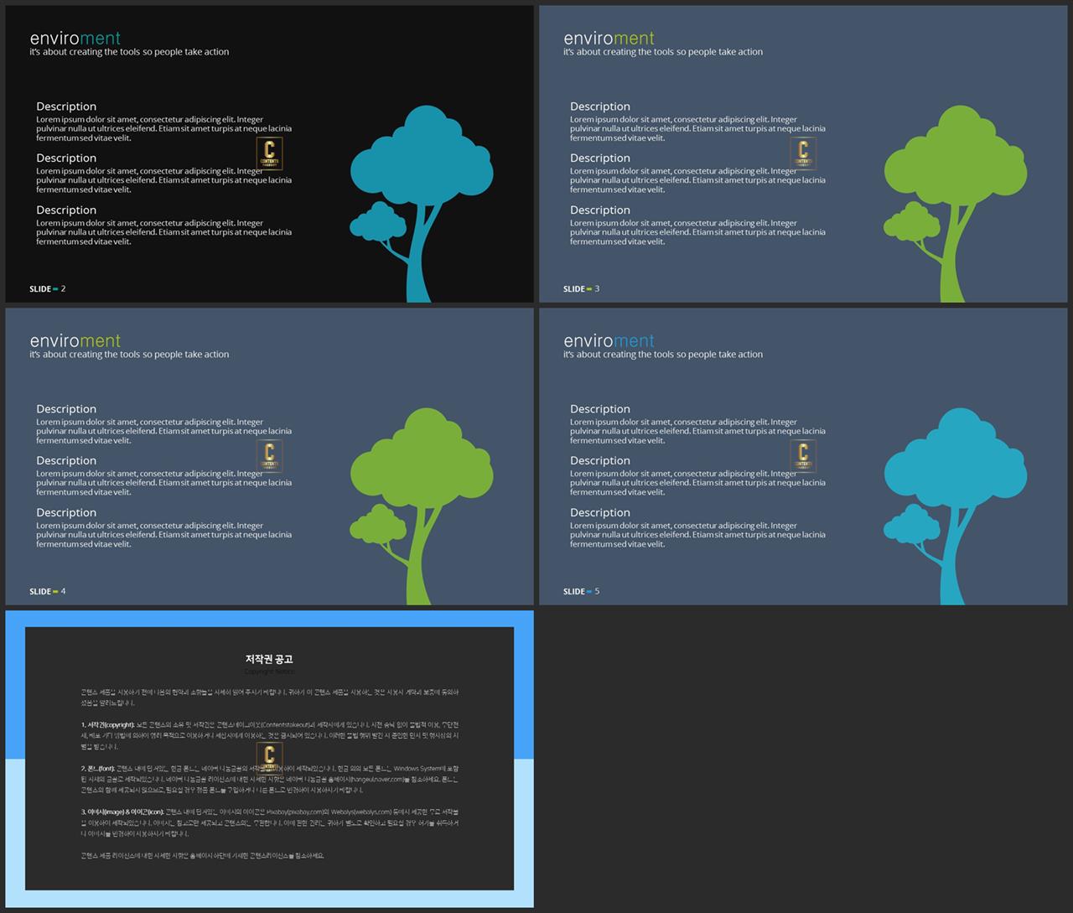Select the second 'Description' heading on slide 3
This screenshot has width=1073, height=913.
click(x=600, y=158)
